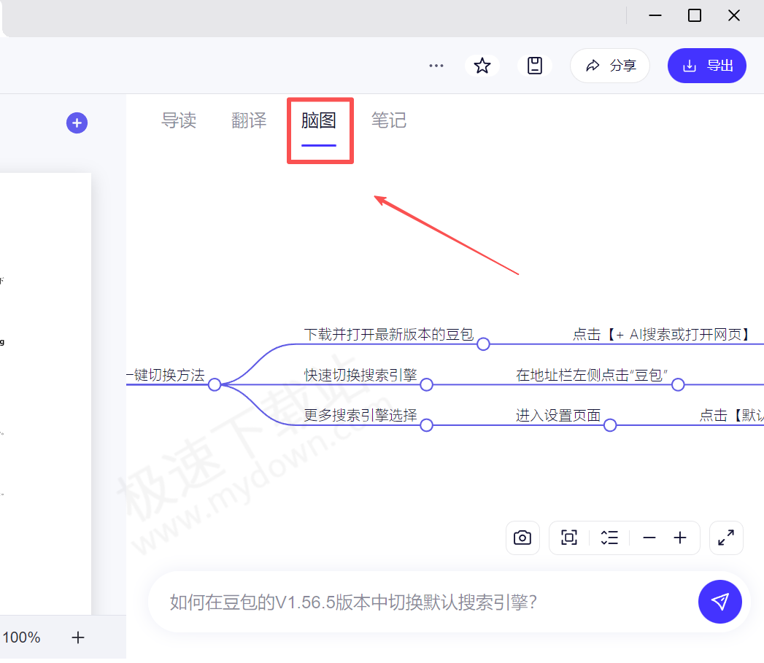Collapse the 快速切换搜索引擎 branch node
764x663 pixels.
pyautogui.click(x=427, y=384)
